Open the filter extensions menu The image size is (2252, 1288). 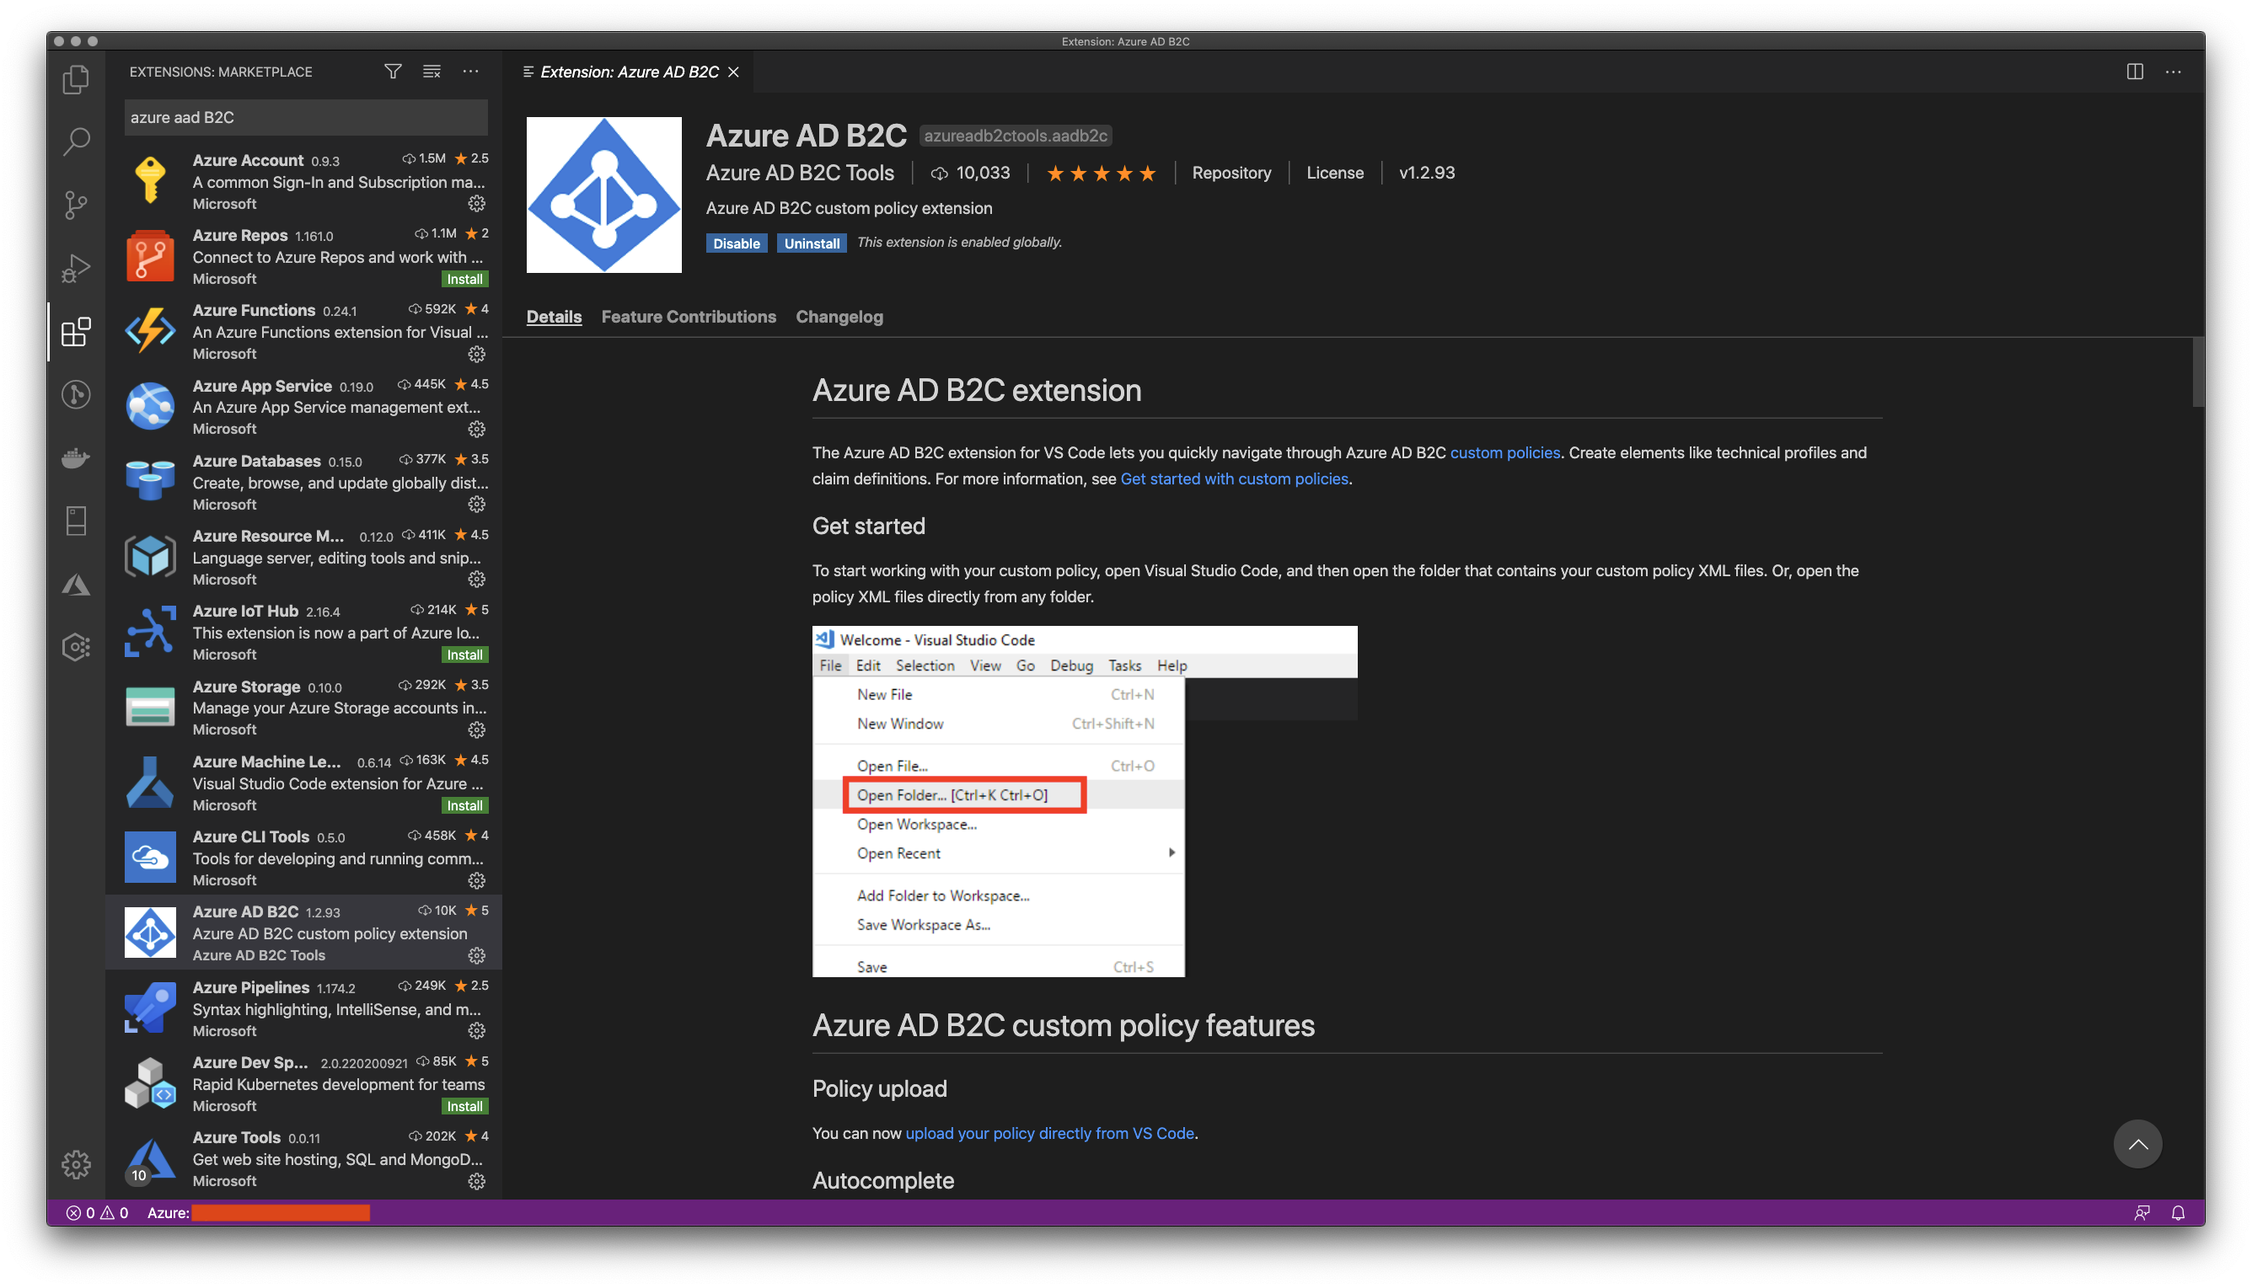click(393, 72)
